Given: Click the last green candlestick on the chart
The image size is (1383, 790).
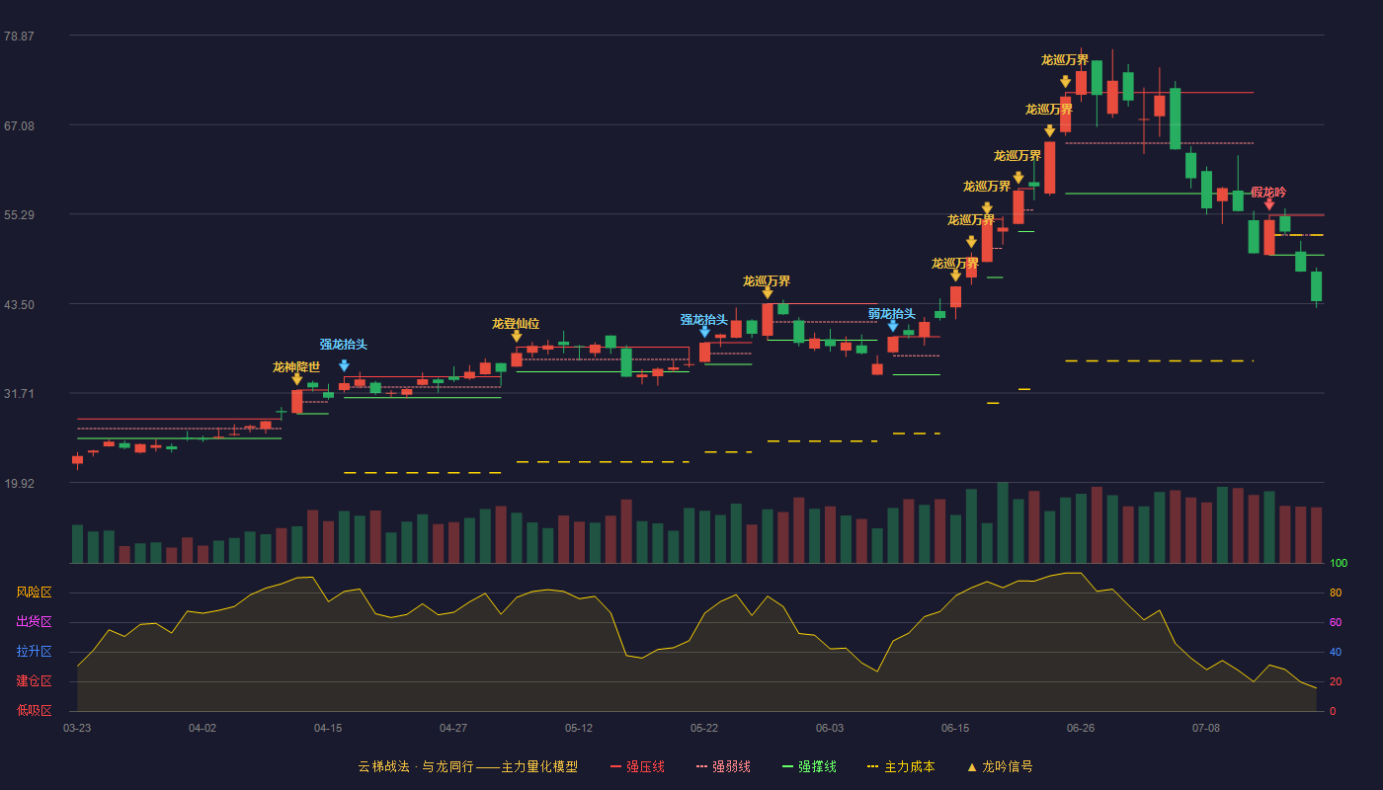Looking at the screenshot, I should [1316, 286].
